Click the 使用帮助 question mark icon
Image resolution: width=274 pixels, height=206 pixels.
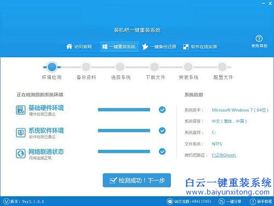click(x=259, y=38)
